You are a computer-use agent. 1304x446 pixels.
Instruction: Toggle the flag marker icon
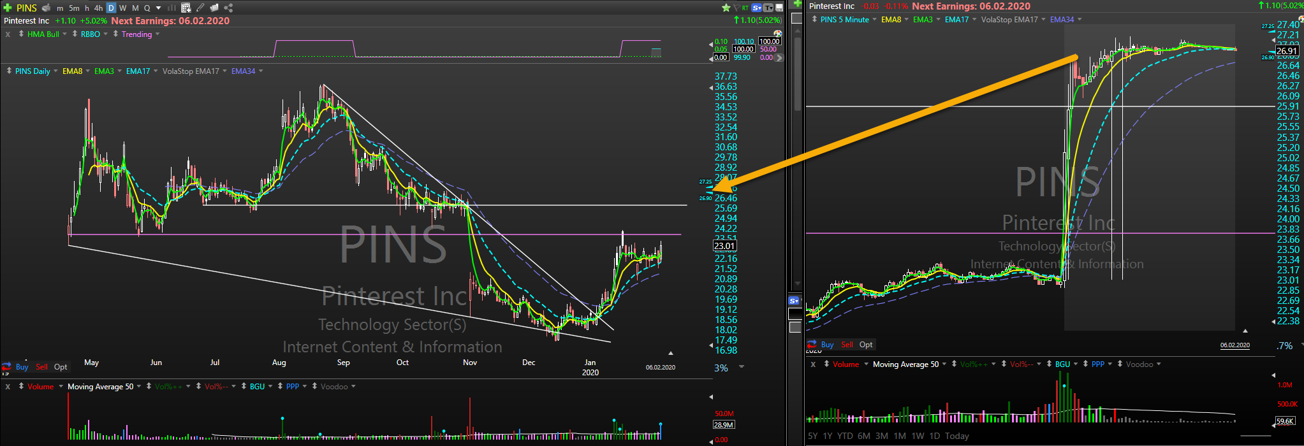click(735, 8)
